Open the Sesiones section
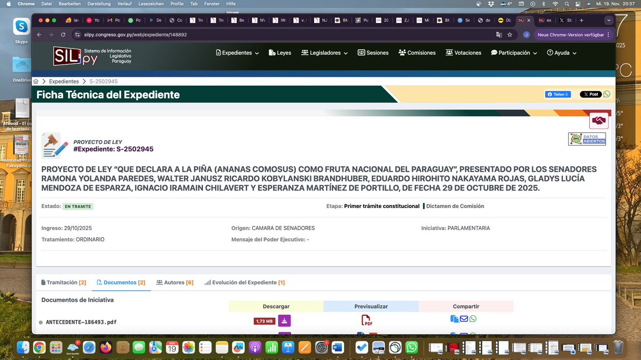Image resolution: width=641 pixels, height=360 pixels. (373, 53)
